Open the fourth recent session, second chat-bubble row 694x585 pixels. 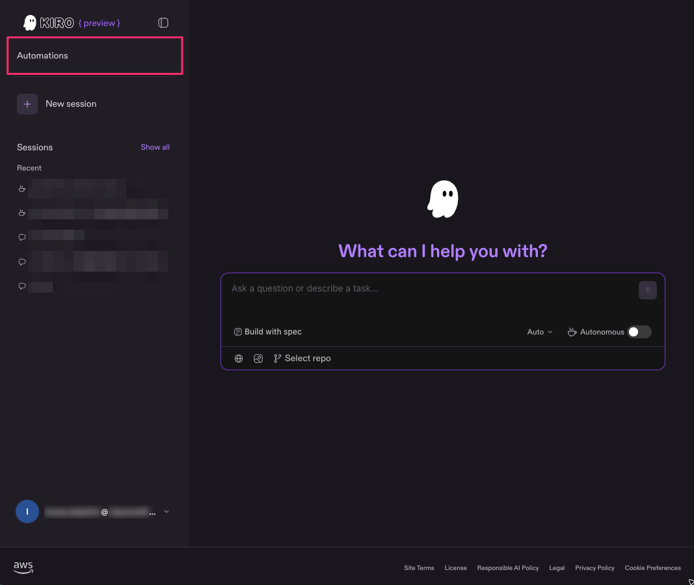[x=93, y=262]
